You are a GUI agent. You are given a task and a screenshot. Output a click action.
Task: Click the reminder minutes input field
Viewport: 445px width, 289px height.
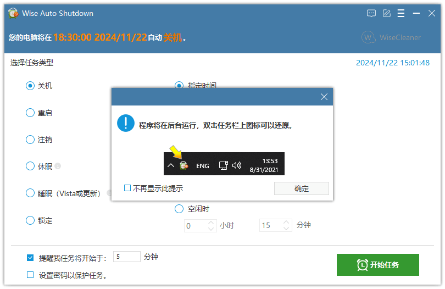pyautogui.click(x=126, y=257)
